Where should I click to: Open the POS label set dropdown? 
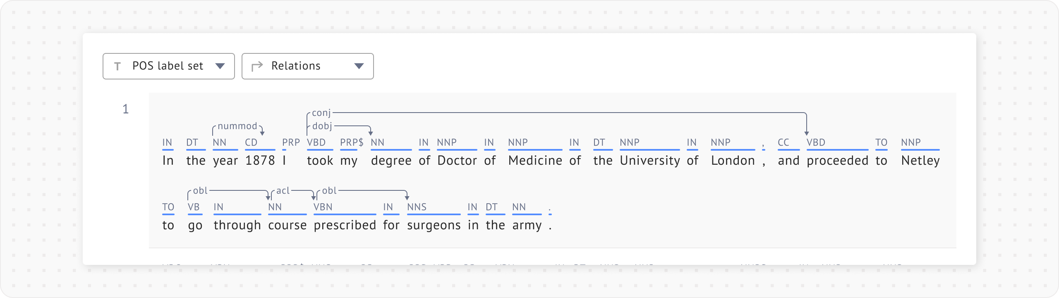[x=168, y=66]
